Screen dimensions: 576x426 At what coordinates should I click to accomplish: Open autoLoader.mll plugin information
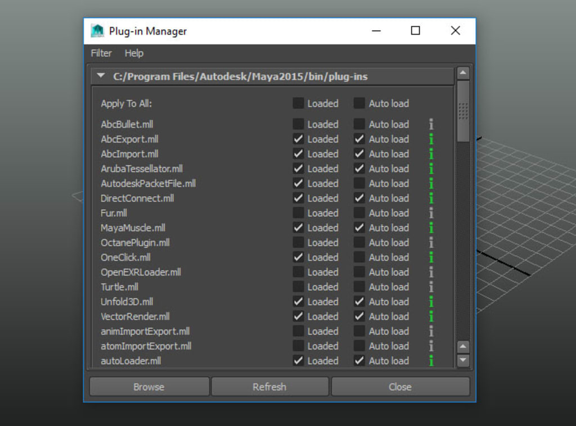pos(431,360)
